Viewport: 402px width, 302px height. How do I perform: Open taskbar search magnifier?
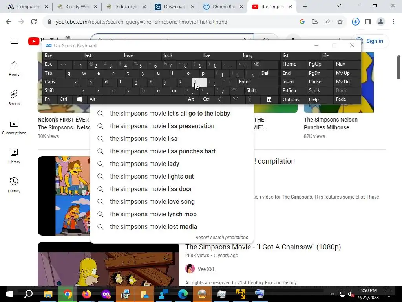(28, 294)
